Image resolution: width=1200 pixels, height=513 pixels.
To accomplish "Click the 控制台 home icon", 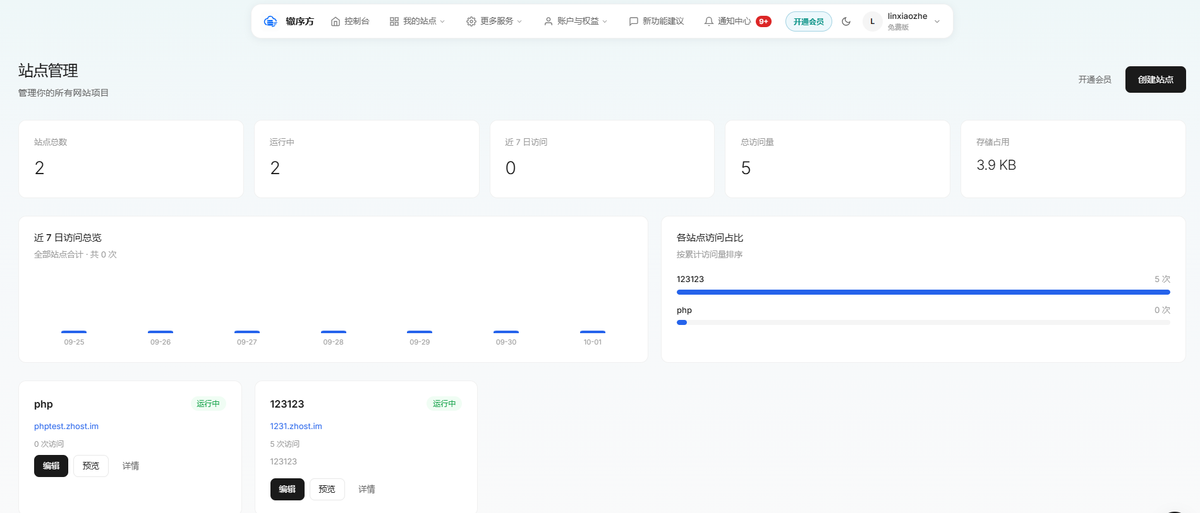I will pyautogui.click(x=336, y=21).
